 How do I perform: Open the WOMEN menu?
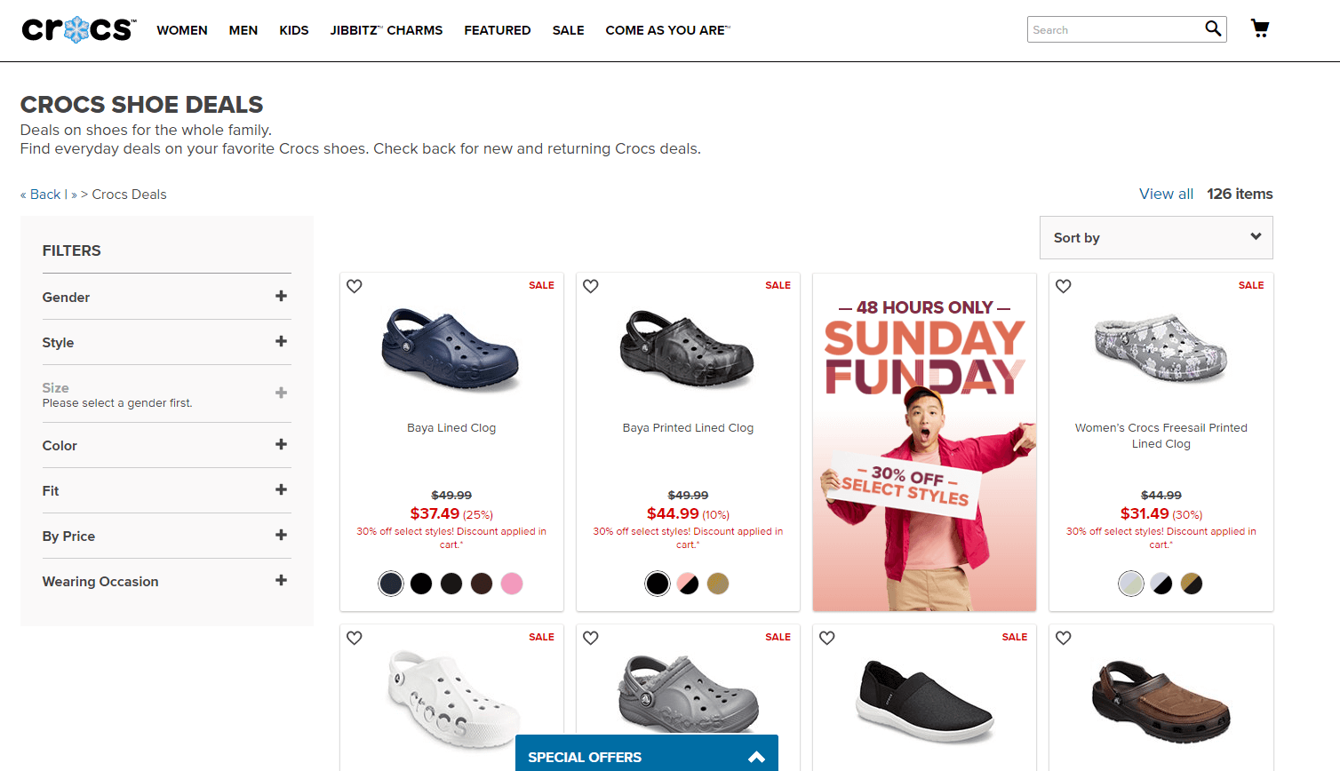[x=182, y=30]
